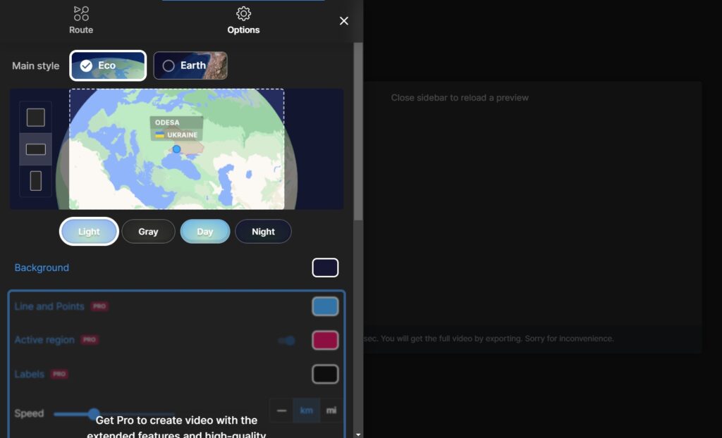Select the Light map theme
The width and height of the screenshot is (722, 438).
pyautogui.click(x=89, y=232)
